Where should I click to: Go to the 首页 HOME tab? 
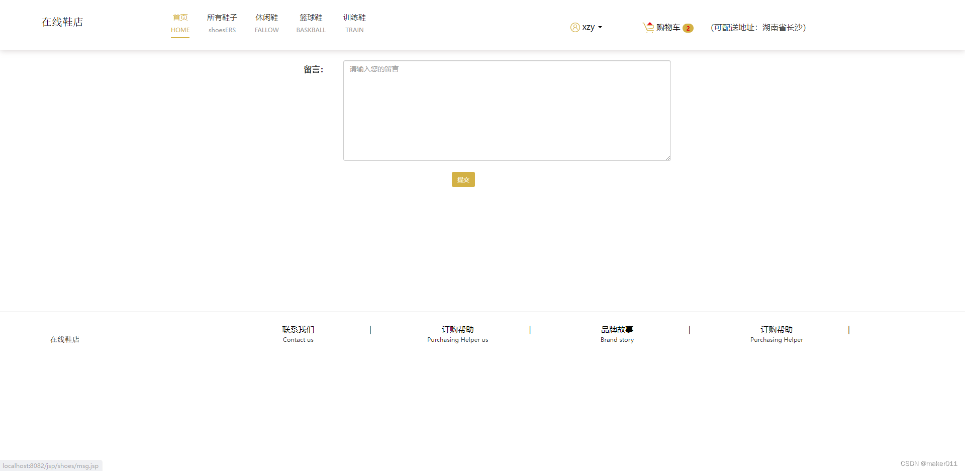point(180,24)
